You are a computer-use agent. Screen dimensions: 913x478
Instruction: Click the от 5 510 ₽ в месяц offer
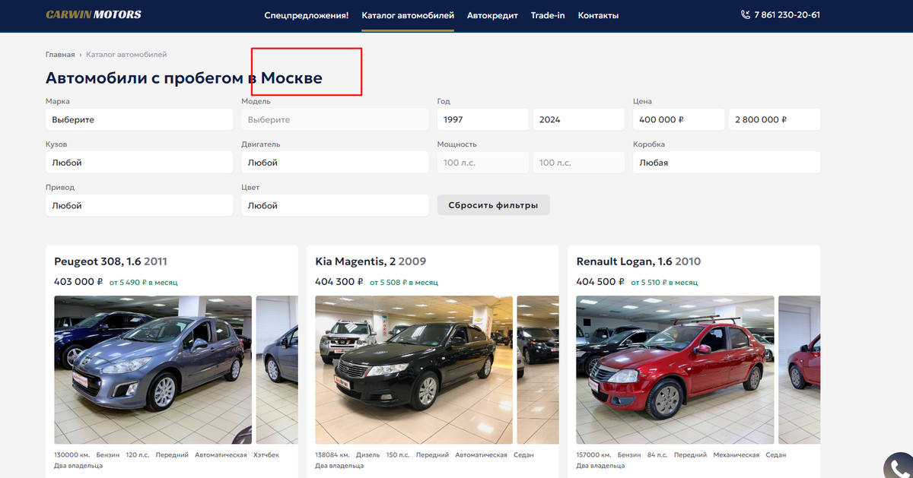[x=664, y=283]
